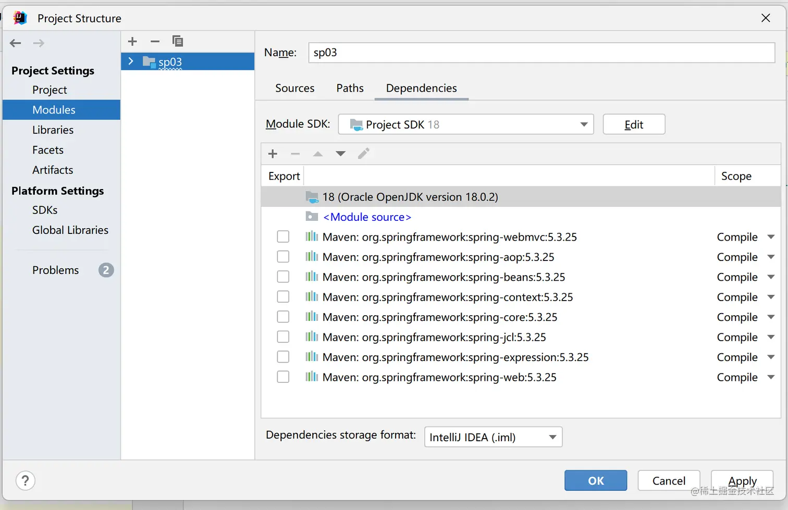Open scope dropdown for spring-beans
This screenshot has height=510, width=788.
pyautogui.click(x=771, y=277)
